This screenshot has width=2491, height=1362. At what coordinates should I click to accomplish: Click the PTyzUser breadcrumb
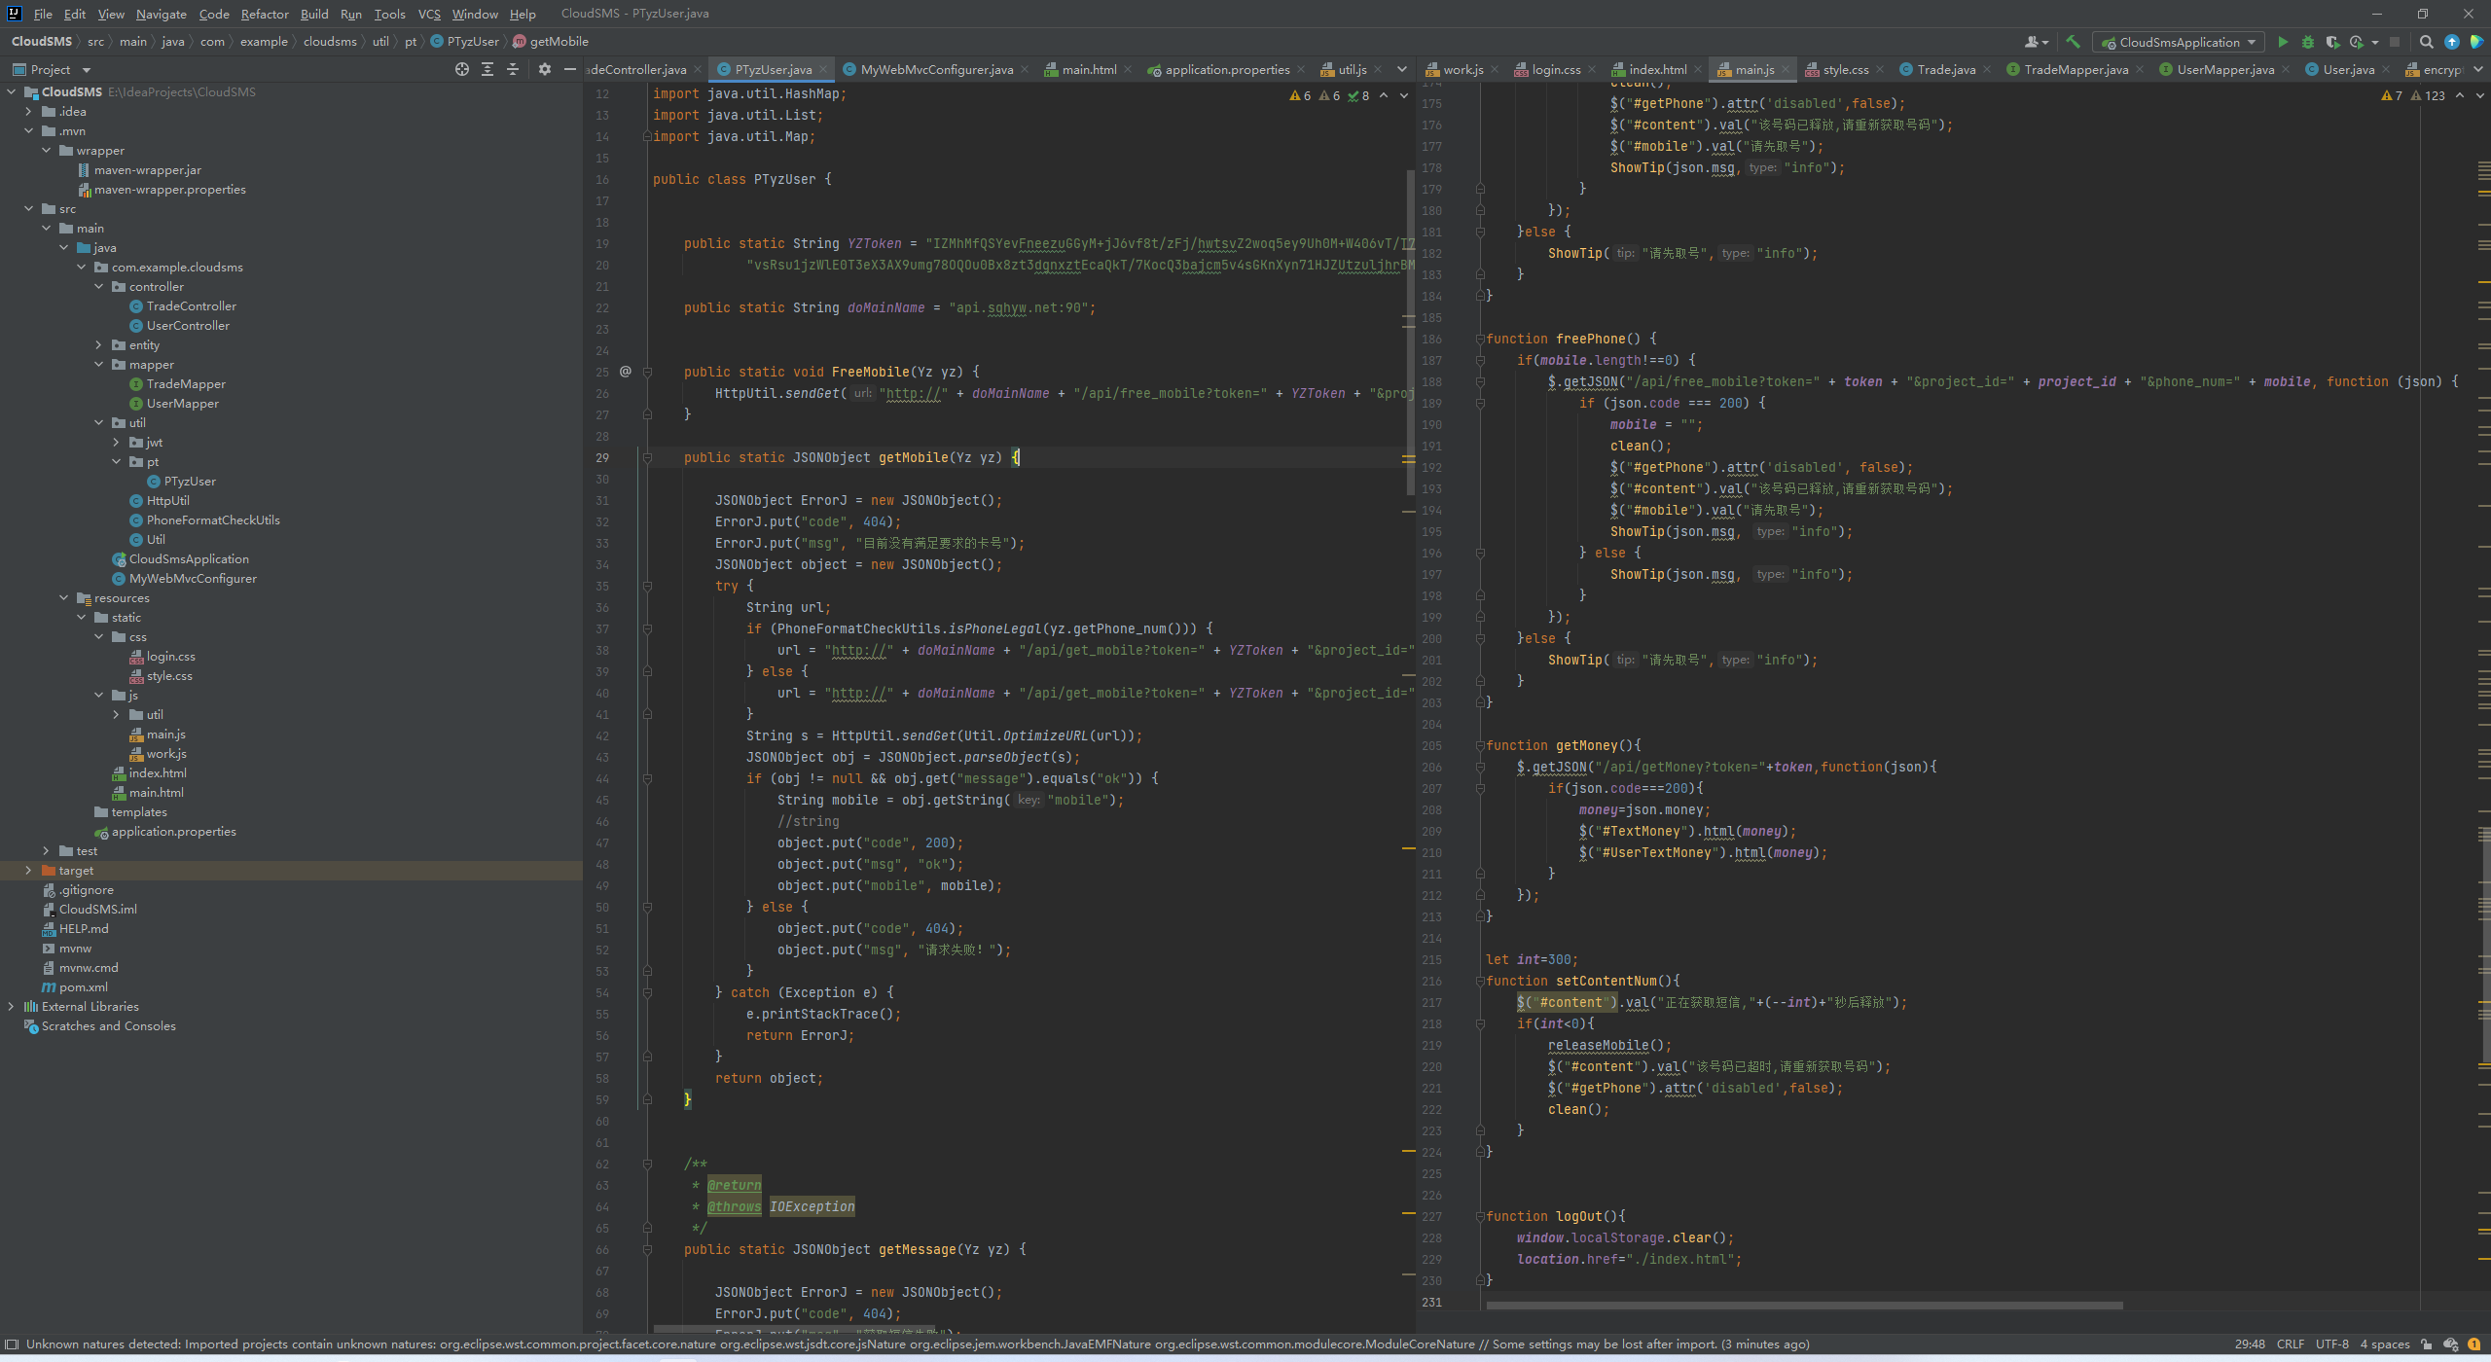coord(465,41)
